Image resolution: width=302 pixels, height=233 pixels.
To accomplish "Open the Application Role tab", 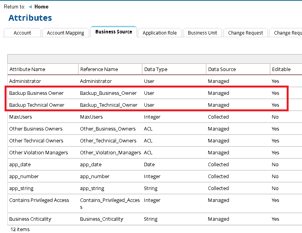I will [x=160, y=33].
